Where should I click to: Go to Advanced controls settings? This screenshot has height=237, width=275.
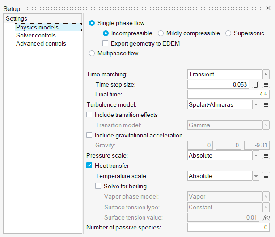[x=41, y=43]
